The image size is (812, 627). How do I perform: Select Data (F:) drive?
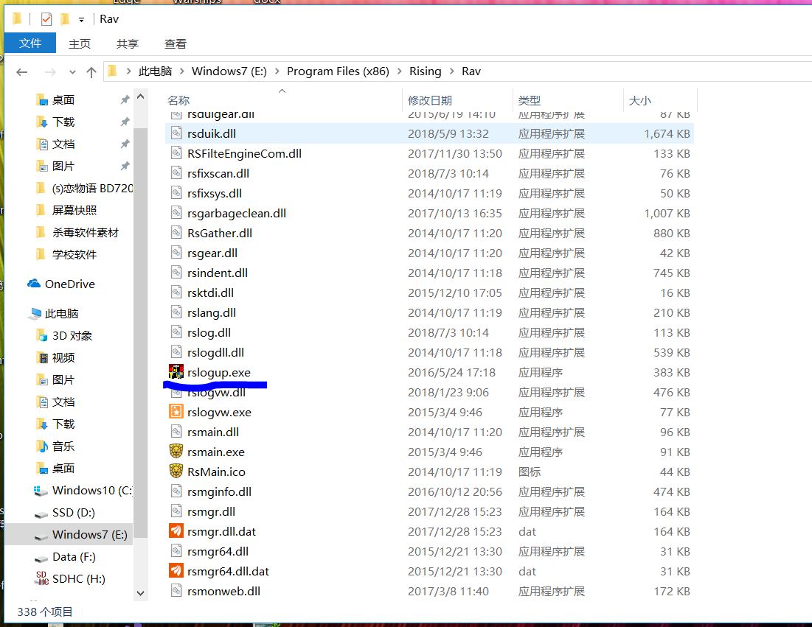[65, 557]
